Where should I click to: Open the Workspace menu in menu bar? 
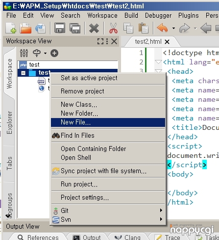click(x=102, y=16)
